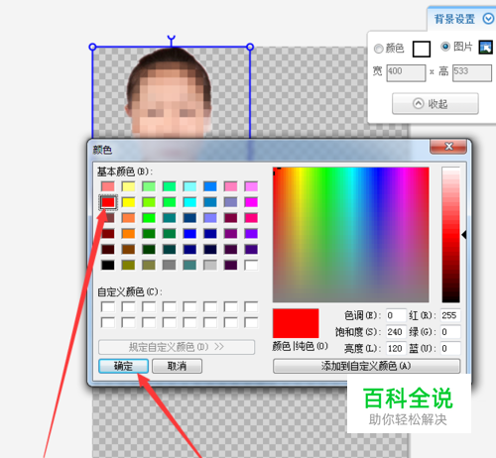The image size is (496, 458).
Task: Pick the white basic color swatch
Action: coord(251,265)
